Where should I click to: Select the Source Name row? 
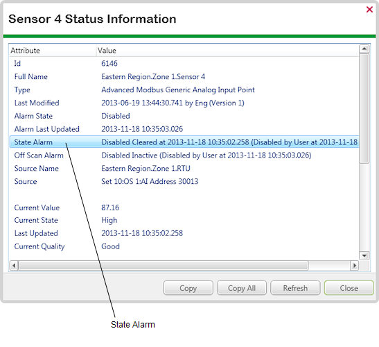184,168
